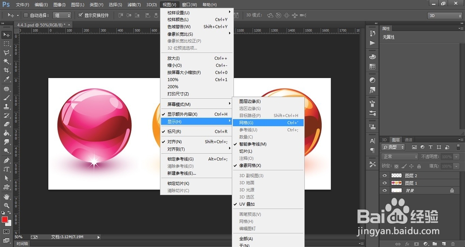The height and width of the screenshot is (247, 465).
Task: Open the 正常 blend mode dropdown
Action: tap(399, 156)
